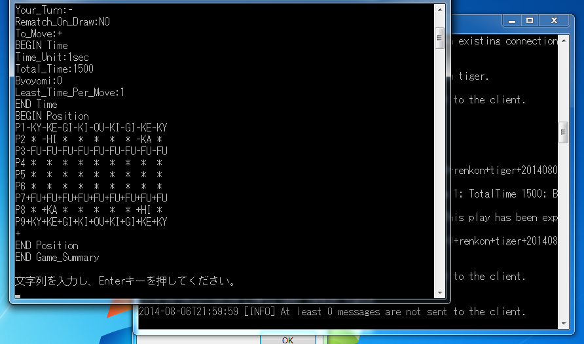Click the P7 row of +FU pieces
Image resolution: width=584 pixels, height=344 pixels.
pos(91,198)
